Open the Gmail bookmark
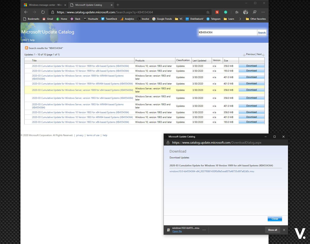310x244 pixels. (48, 19)
